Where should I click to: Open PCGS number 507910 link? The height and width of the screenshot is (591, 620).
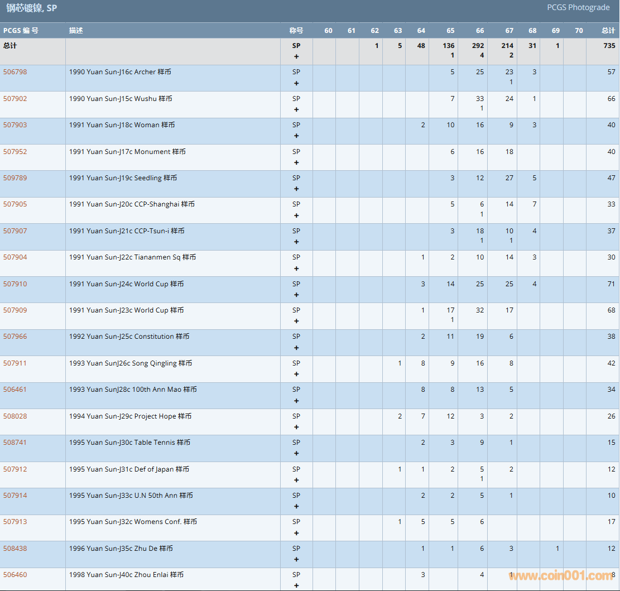pos(15,284)
